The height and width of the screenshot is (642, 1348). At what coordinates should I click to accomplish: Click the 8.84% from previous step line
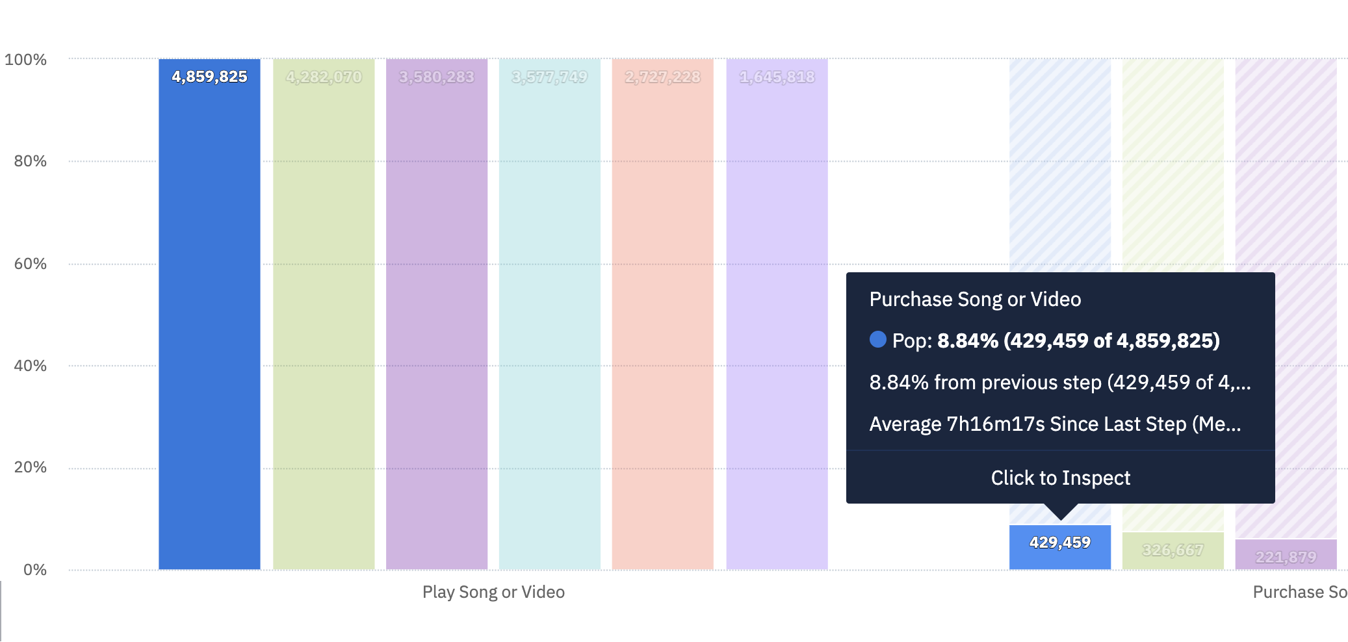coord(1059,382)
